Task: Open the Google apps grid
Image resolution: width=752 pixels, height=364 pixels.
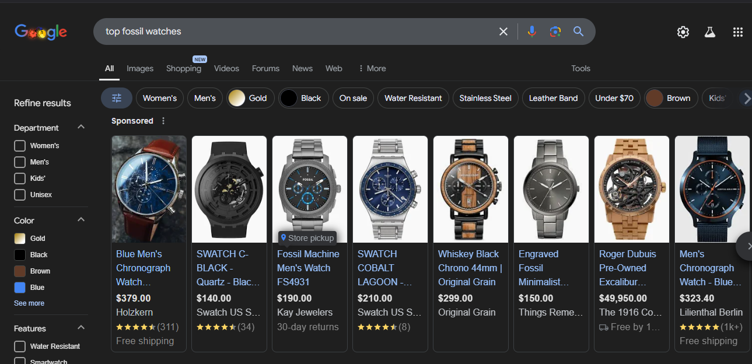Action: [x=737, y=32]
